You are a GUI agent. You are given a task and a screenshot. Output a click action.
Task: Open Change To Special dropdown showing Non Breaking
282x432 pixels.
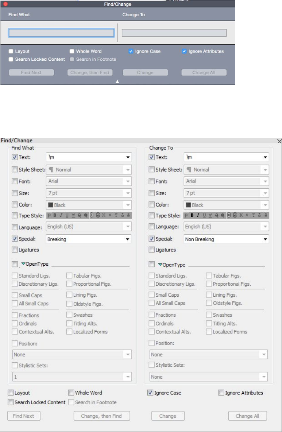click(x=226, y=239)
